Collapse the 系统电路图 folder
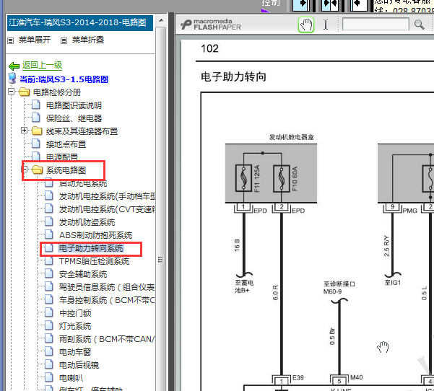The image size is (434, 391). click(x=25, y=169)
